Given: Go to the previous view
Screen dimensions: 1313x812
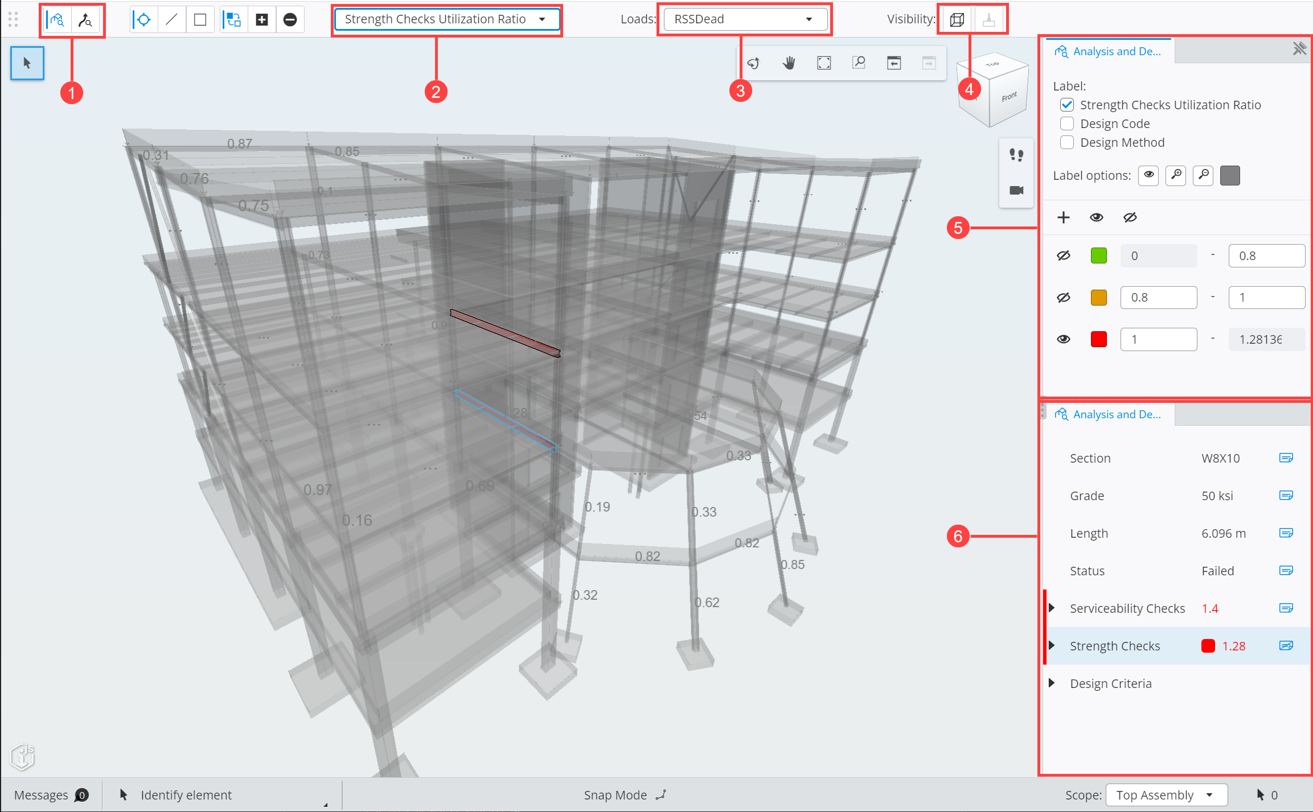Looking at the screenshot, I should coord(894,63).
